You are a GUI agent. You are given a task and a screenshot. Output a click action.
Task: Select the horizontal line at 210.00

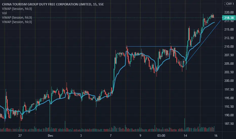[x=156, y=47]
